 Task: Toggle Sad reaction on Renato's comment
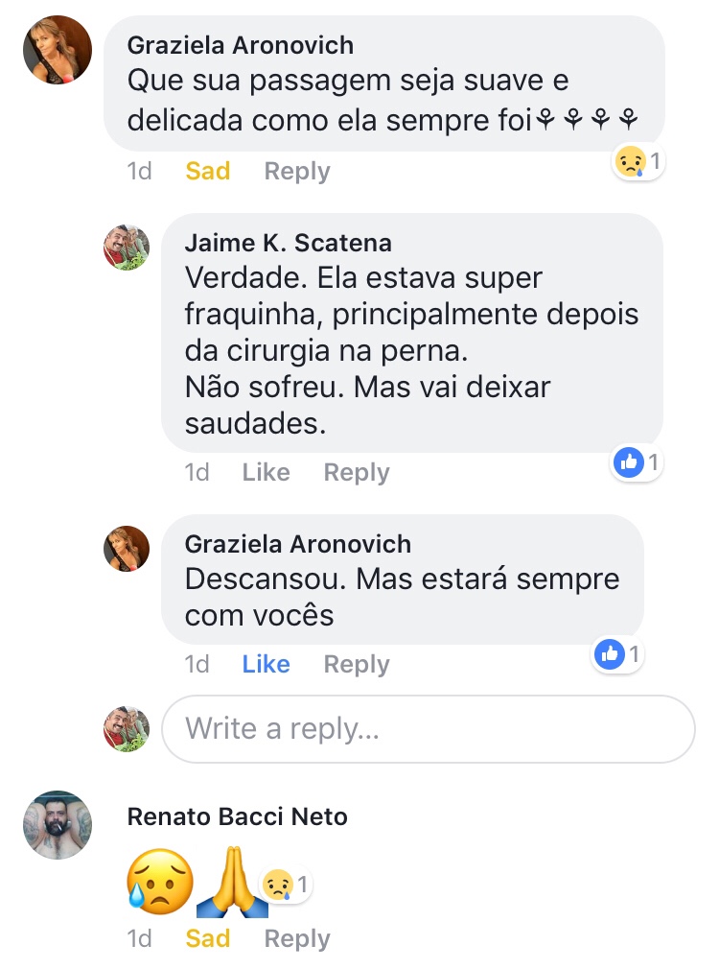pyautogui.click(x=208, y=939)
